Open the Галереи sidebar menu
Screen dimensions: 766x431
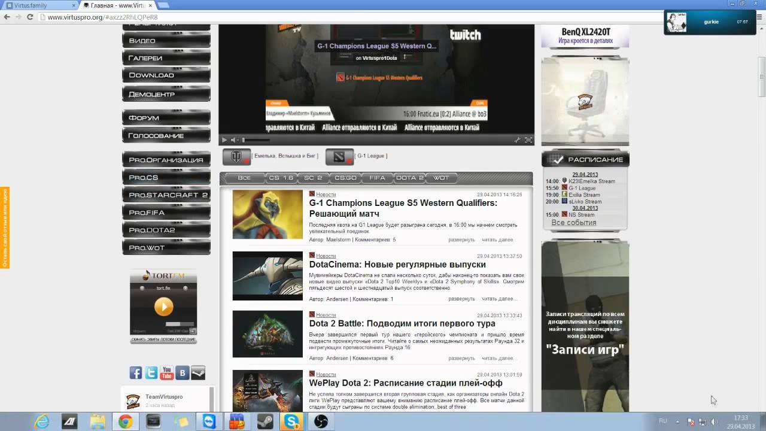(166, 58)
